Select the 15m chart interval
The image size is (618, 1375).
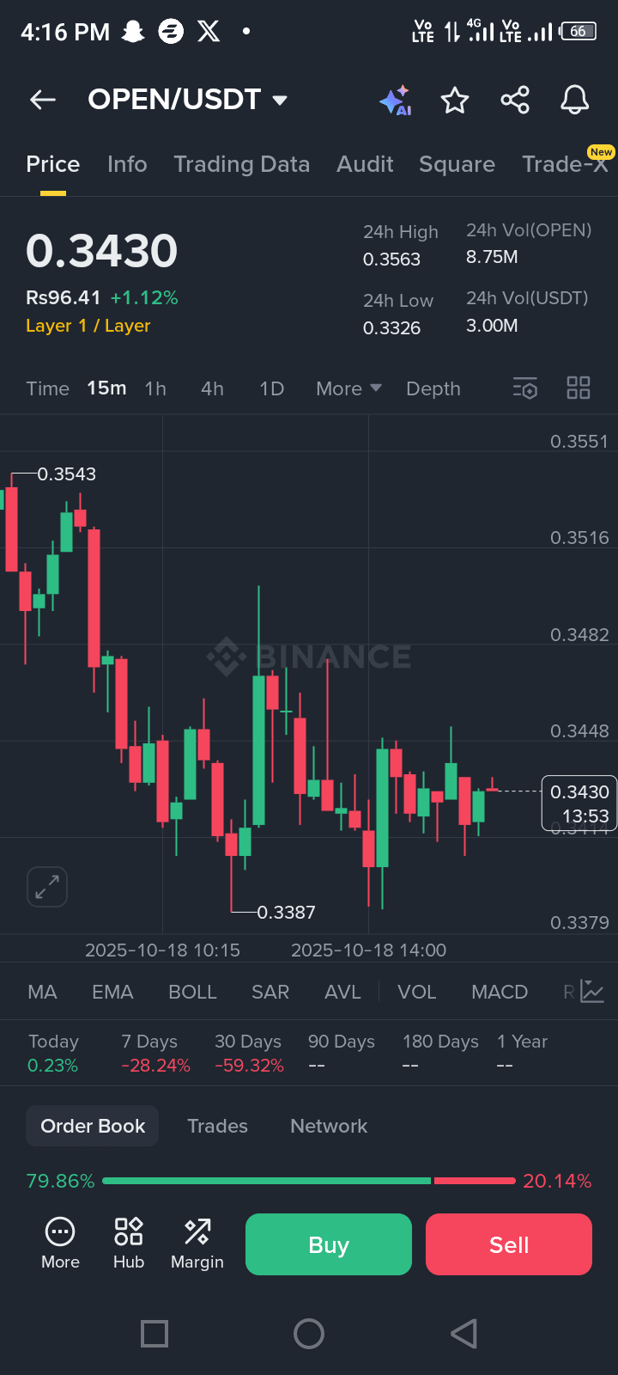tap(106, 388)
